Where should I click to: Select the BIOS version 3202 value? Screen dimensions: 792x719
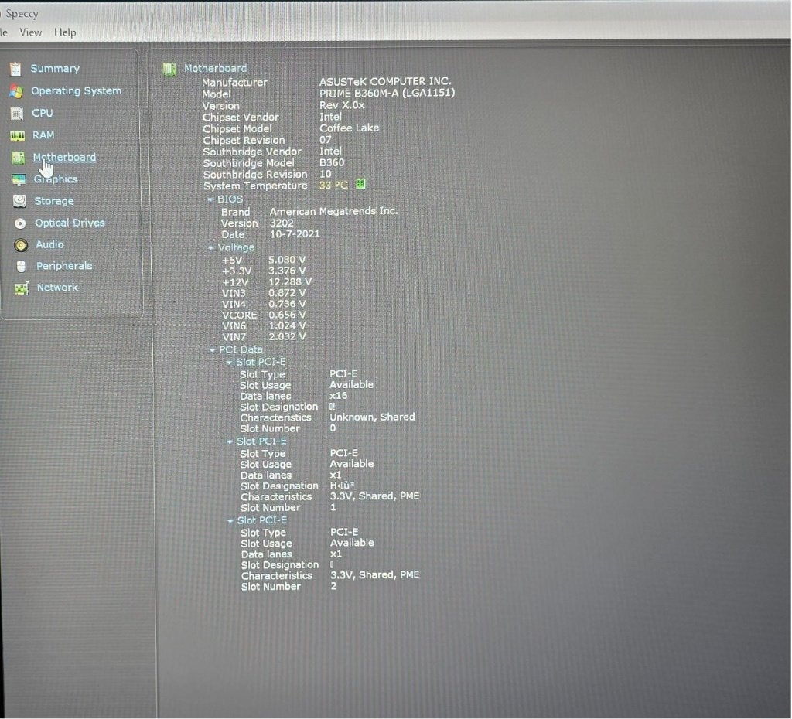click(x=282, y=223)
